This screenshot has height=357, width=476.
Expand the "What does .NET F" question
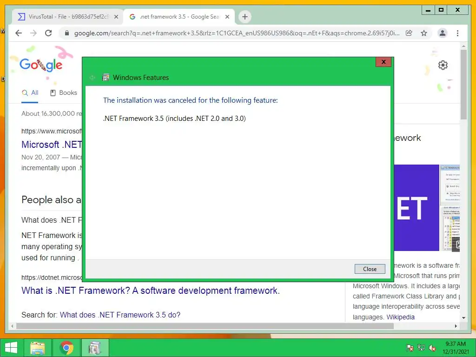coord(52,220)
